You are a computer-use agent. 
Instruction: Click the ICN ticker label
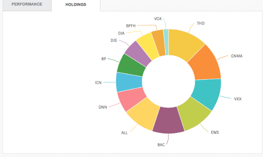coord(98,82)
